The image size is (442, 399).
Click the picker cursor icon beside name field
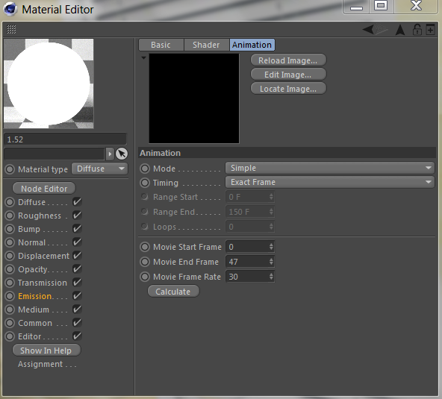[x=122, y=154]
